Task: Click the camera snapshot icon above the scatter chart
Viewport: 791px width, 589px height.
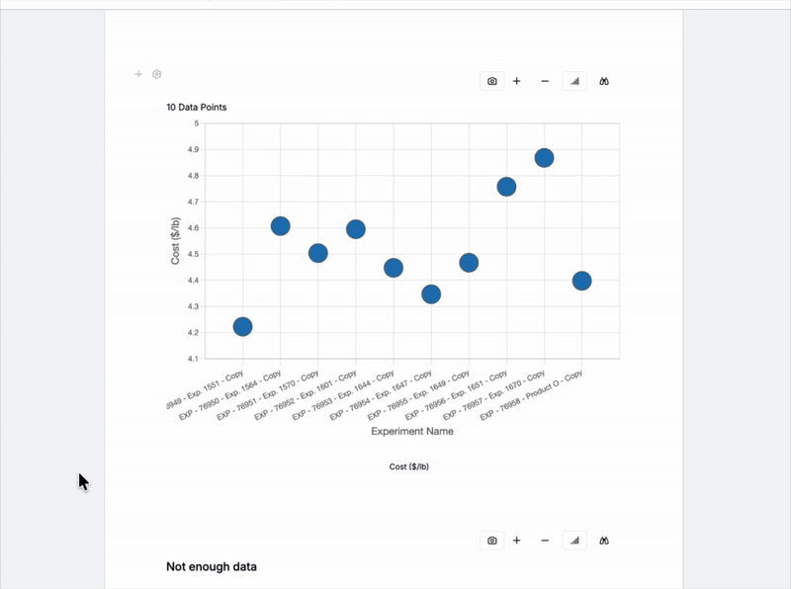Action: [x=492, y=81]
